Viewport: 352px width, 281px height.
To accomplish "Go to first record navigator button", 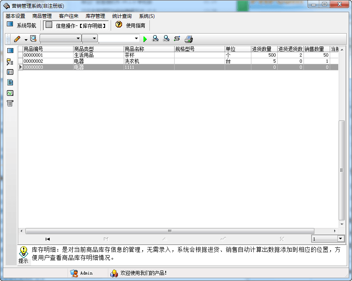I will point(48,239).
